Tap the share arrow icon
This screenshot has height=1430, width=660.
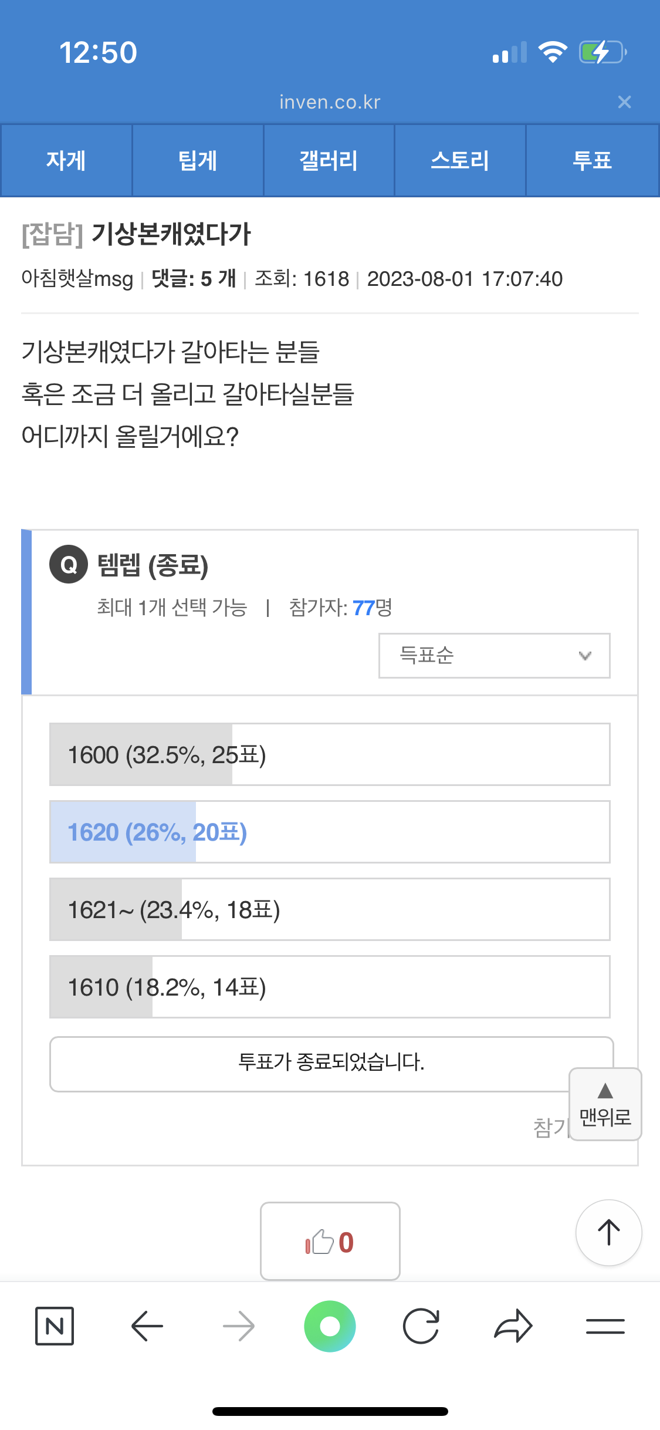513,1326
